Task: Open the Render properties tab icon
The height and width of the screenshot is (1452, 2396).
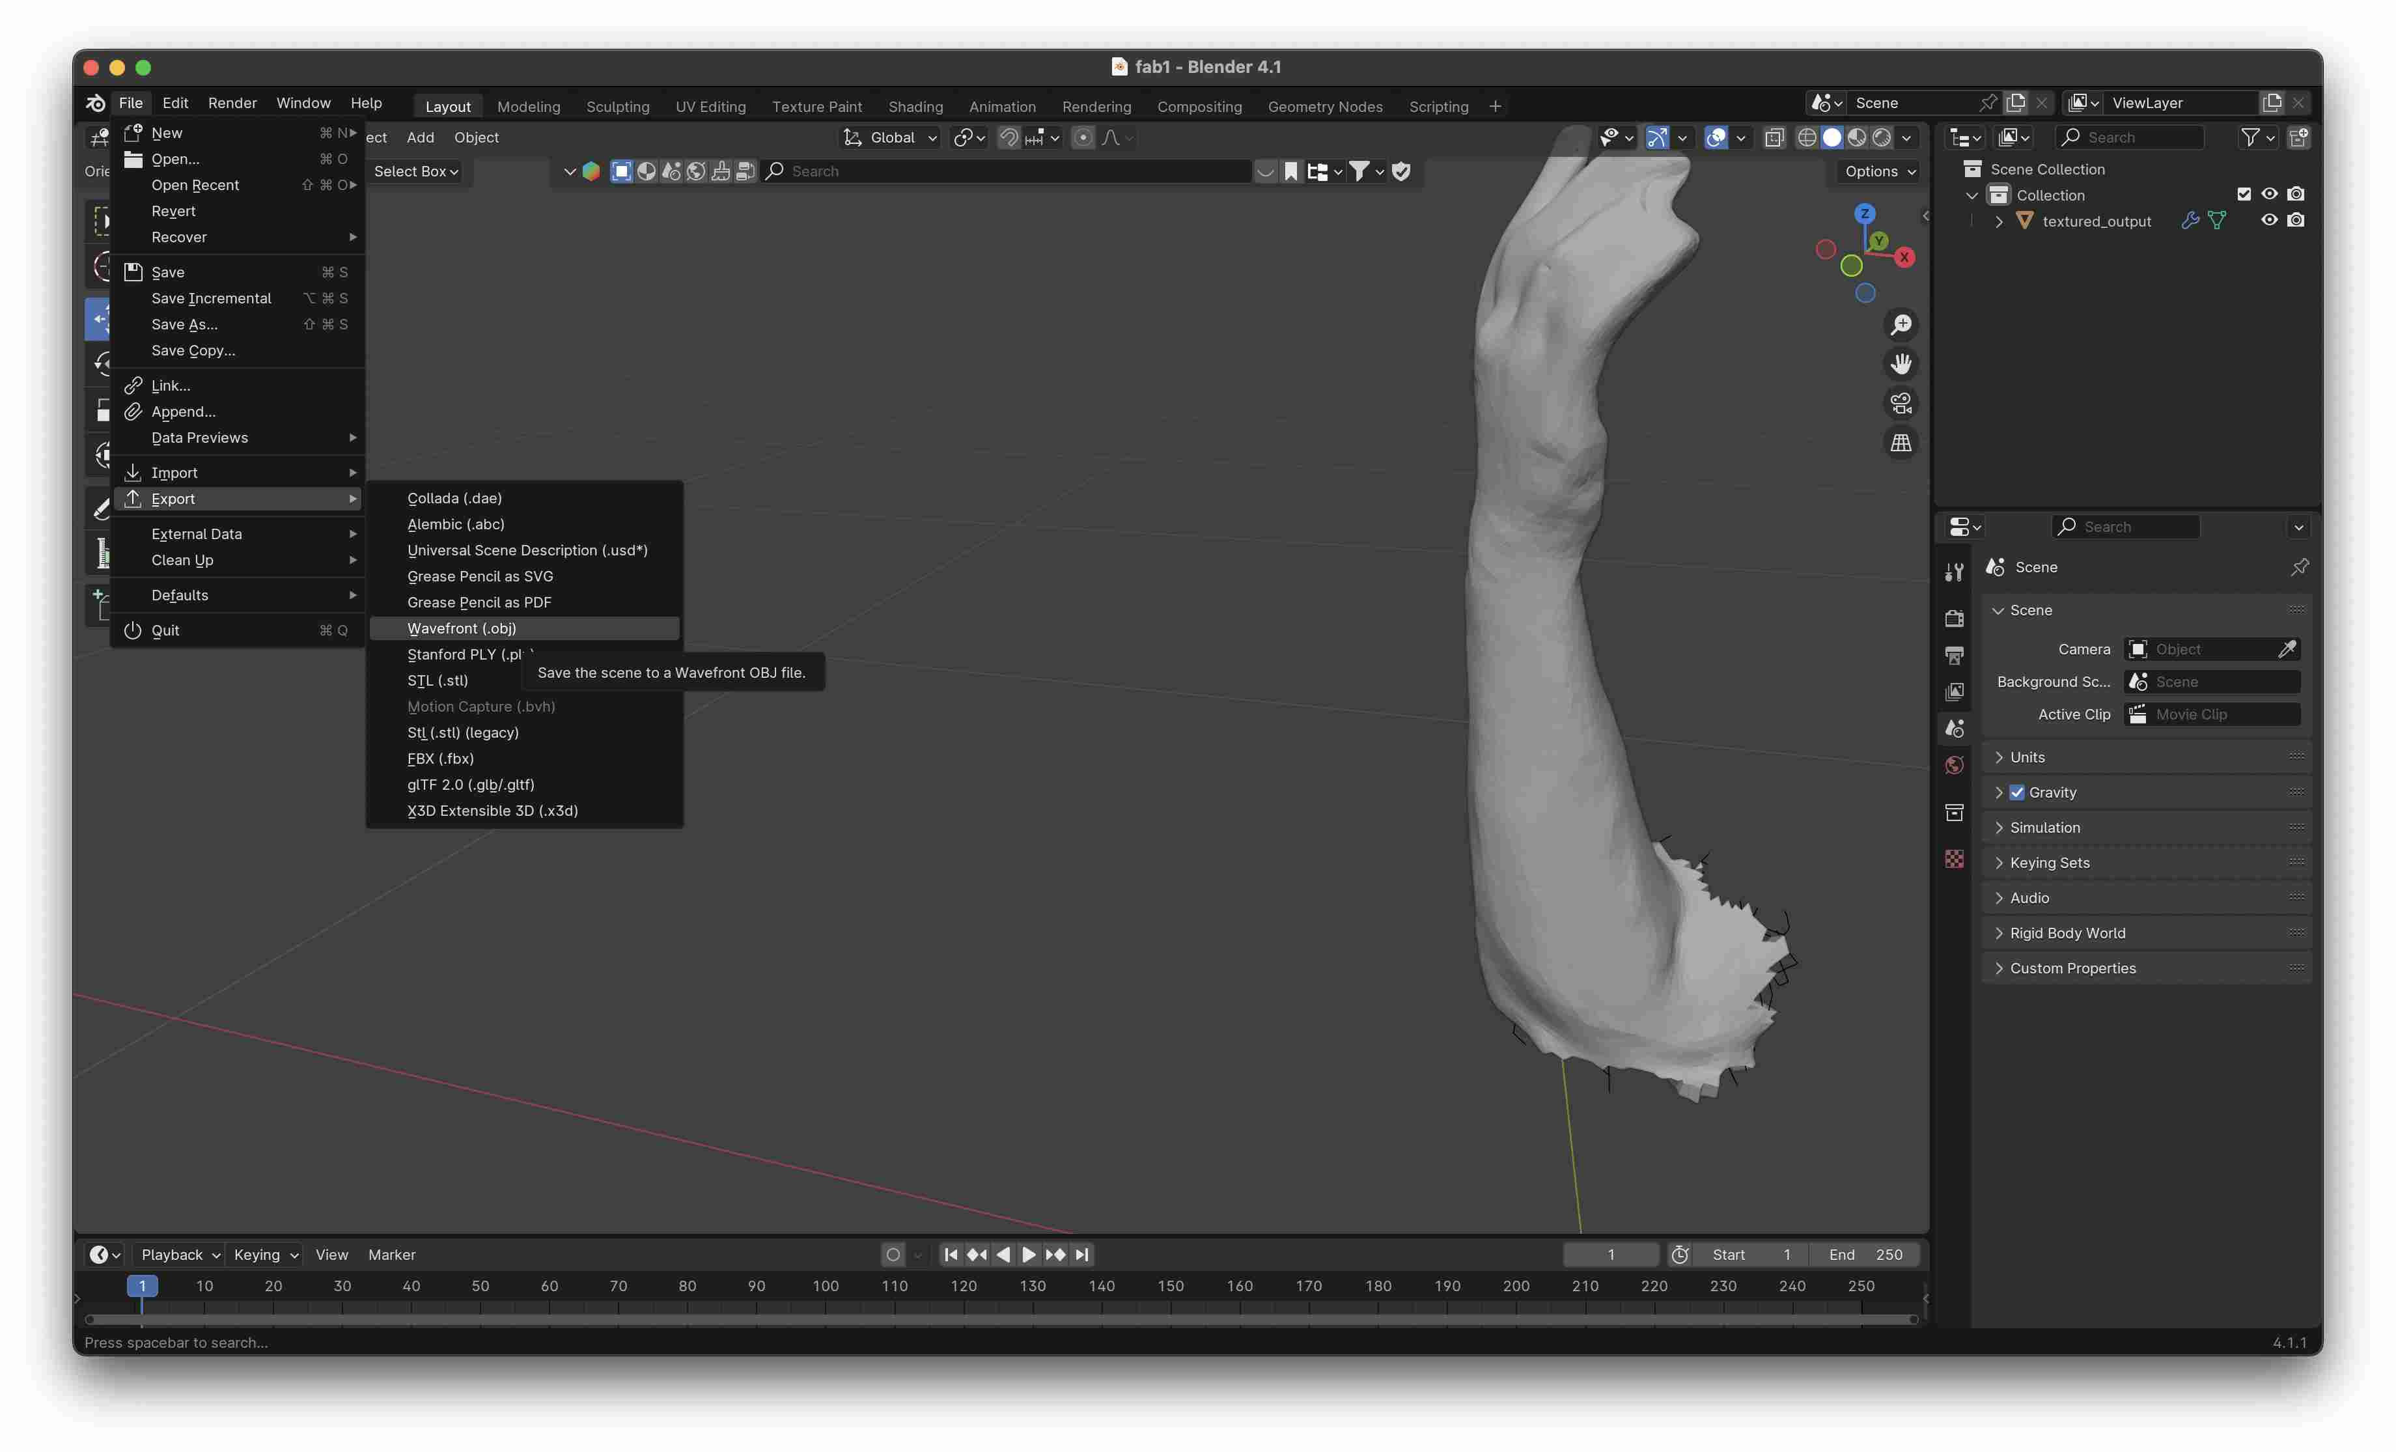Action: coord(1955,617)
